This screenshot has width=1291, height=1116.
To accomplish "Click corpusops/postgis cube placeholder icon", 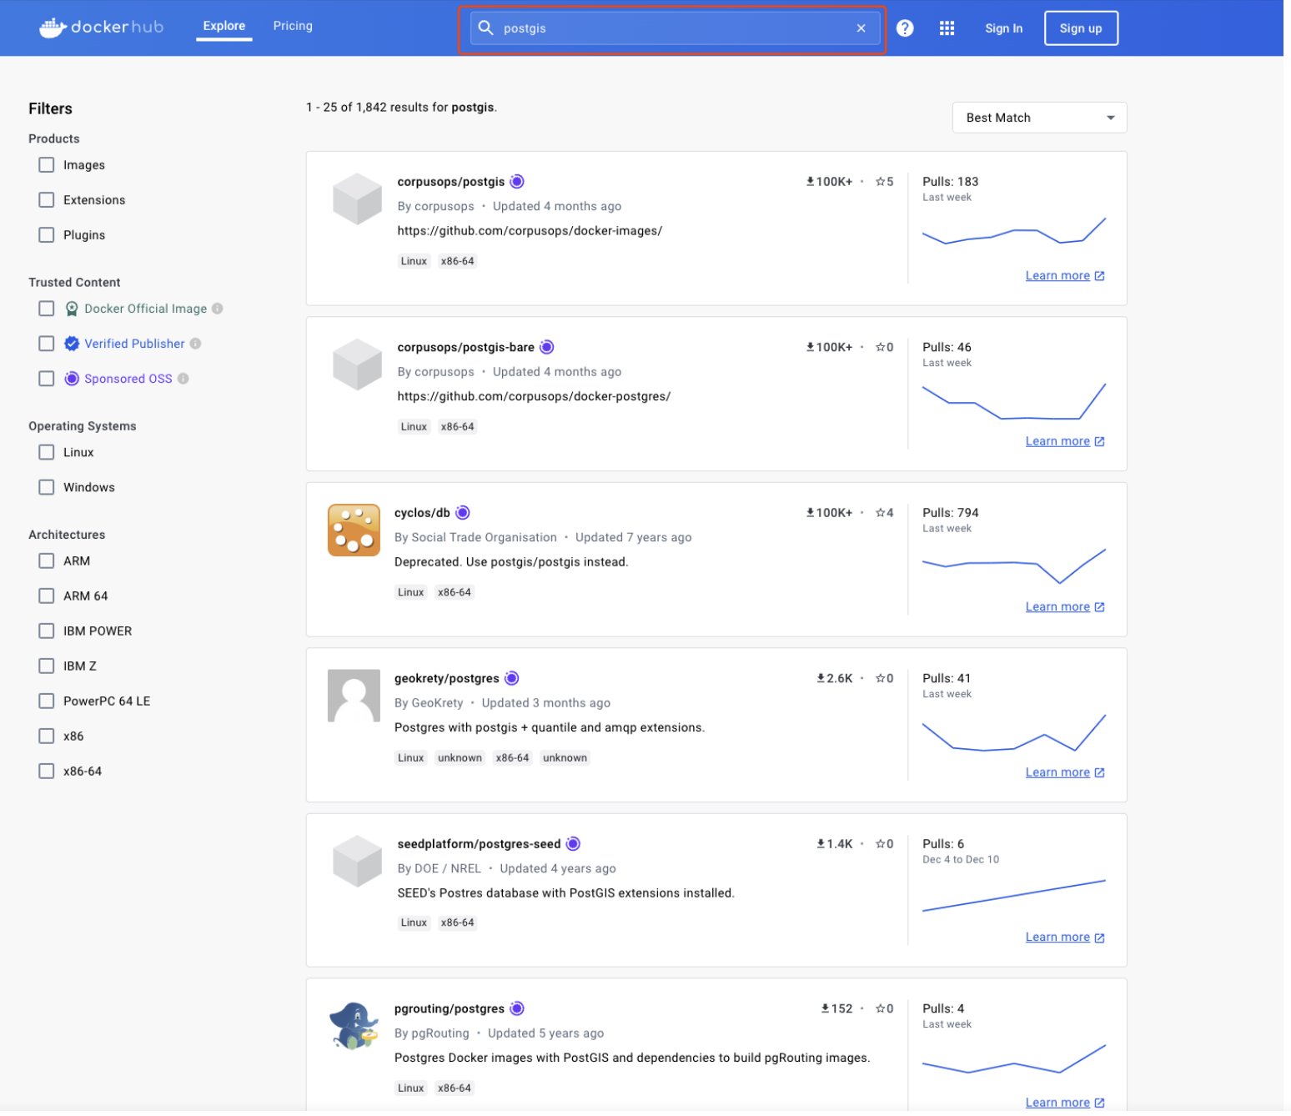I will pyautogui.click(x=359, y=200).
